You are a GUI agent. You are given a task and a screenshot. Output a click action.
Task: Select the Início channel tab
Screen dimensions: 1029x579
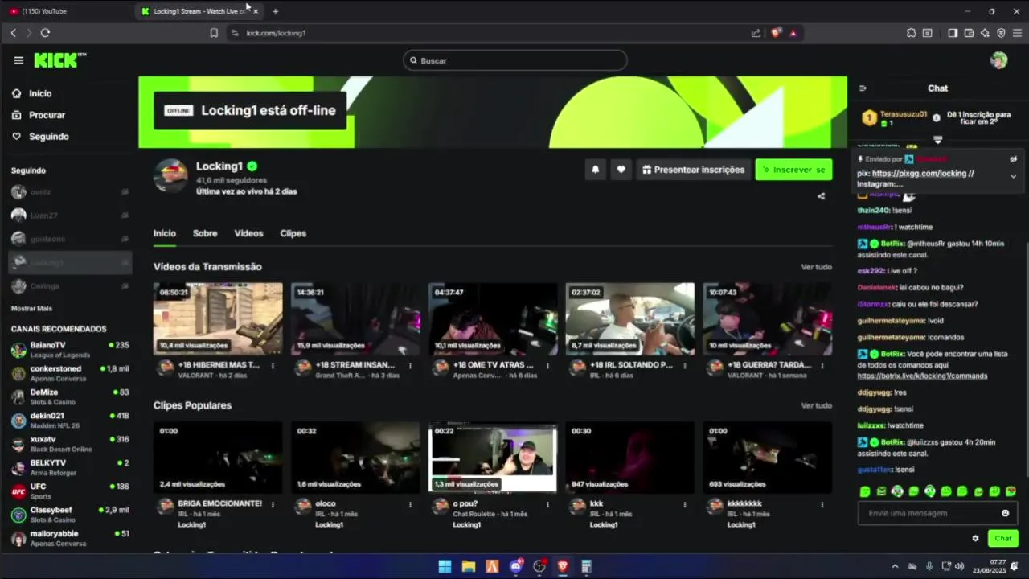click(165, 233)
